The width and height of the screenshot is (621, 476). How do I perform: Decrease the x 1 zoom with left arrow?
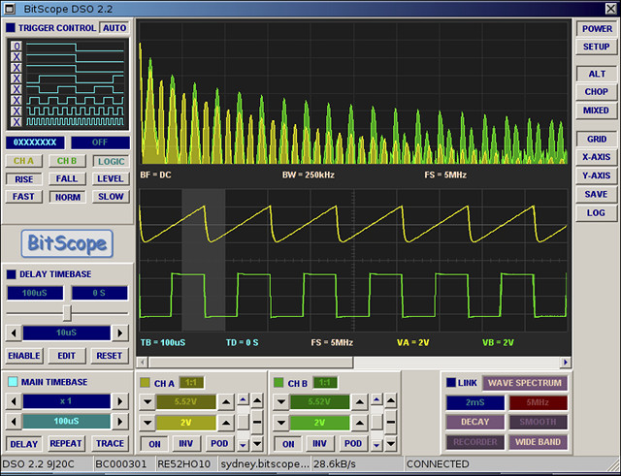(14, 401)
